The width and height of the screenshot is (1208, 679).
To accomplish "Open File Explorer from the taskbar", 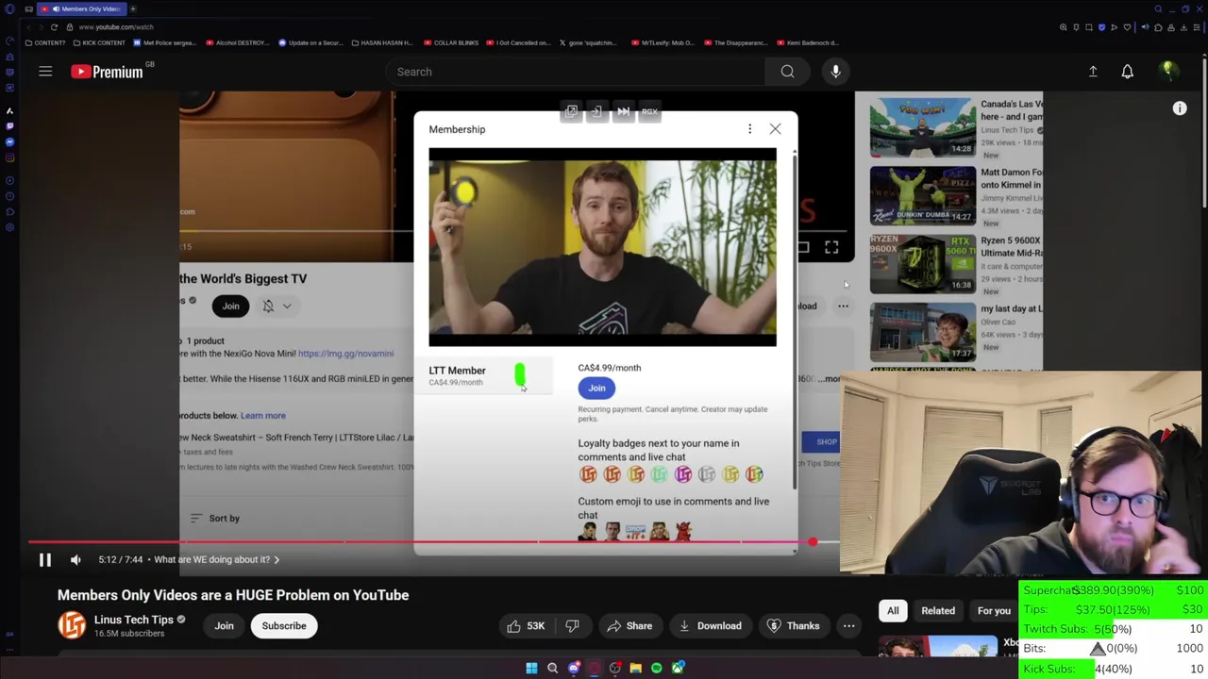I will [x=635, y=668].
